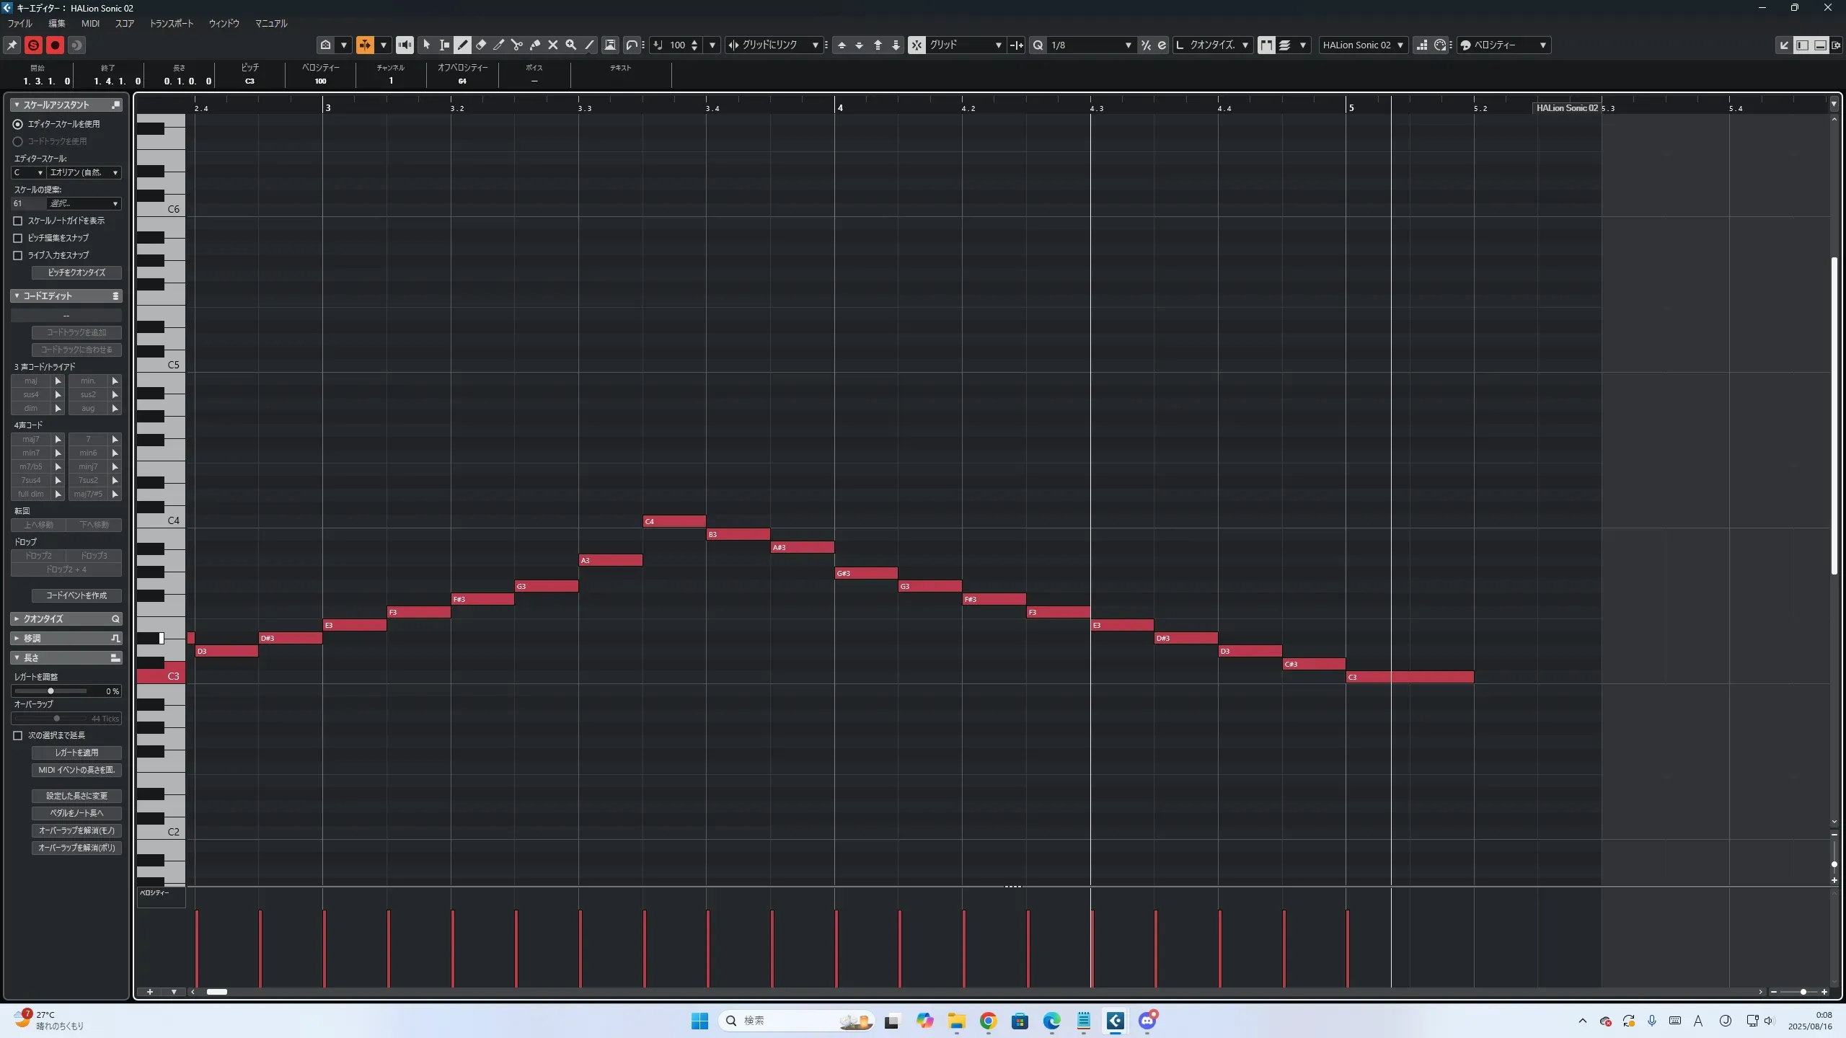Select the Object Selection arrow tool
The height and width of the screenshot is (1038, 1846).
(x=426, y=45)
